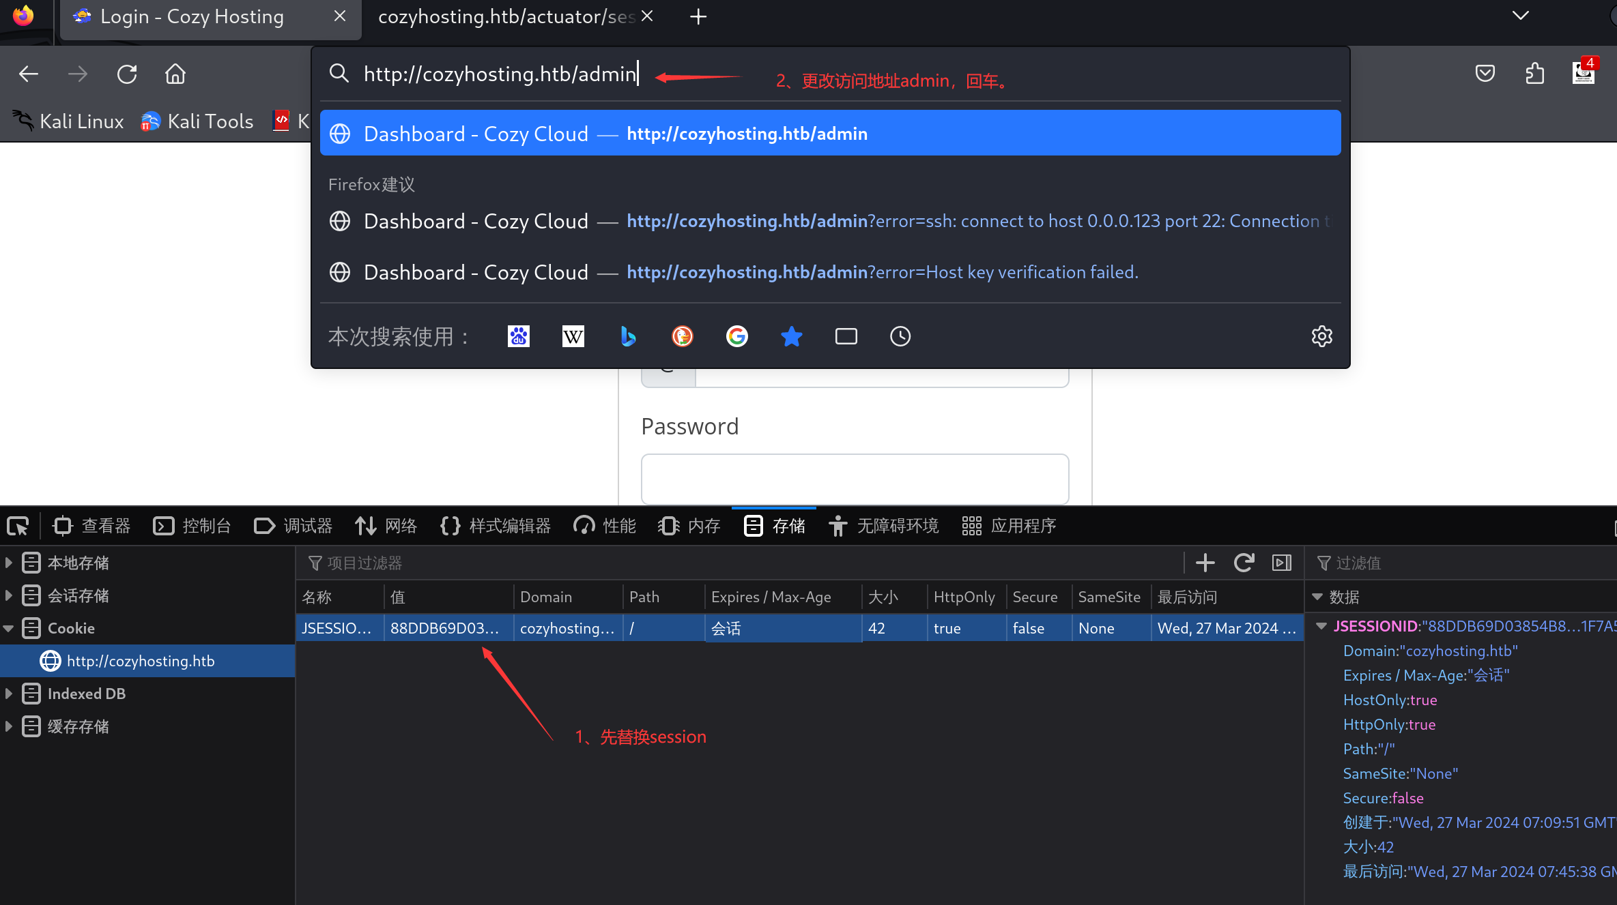Search open tabs with the tab icon
The width and height of the screenshot is (1617, 905).
846,336
